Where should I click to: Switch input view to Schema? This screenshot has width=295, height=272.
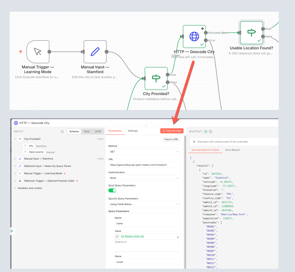(74, 131)
